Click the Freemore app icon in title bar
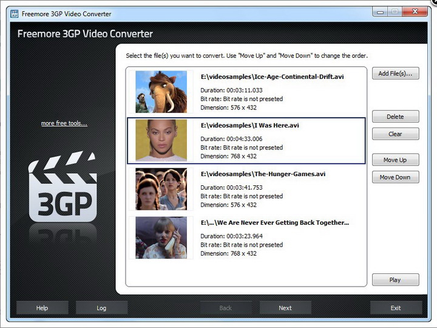 click(x=14, y=13)
